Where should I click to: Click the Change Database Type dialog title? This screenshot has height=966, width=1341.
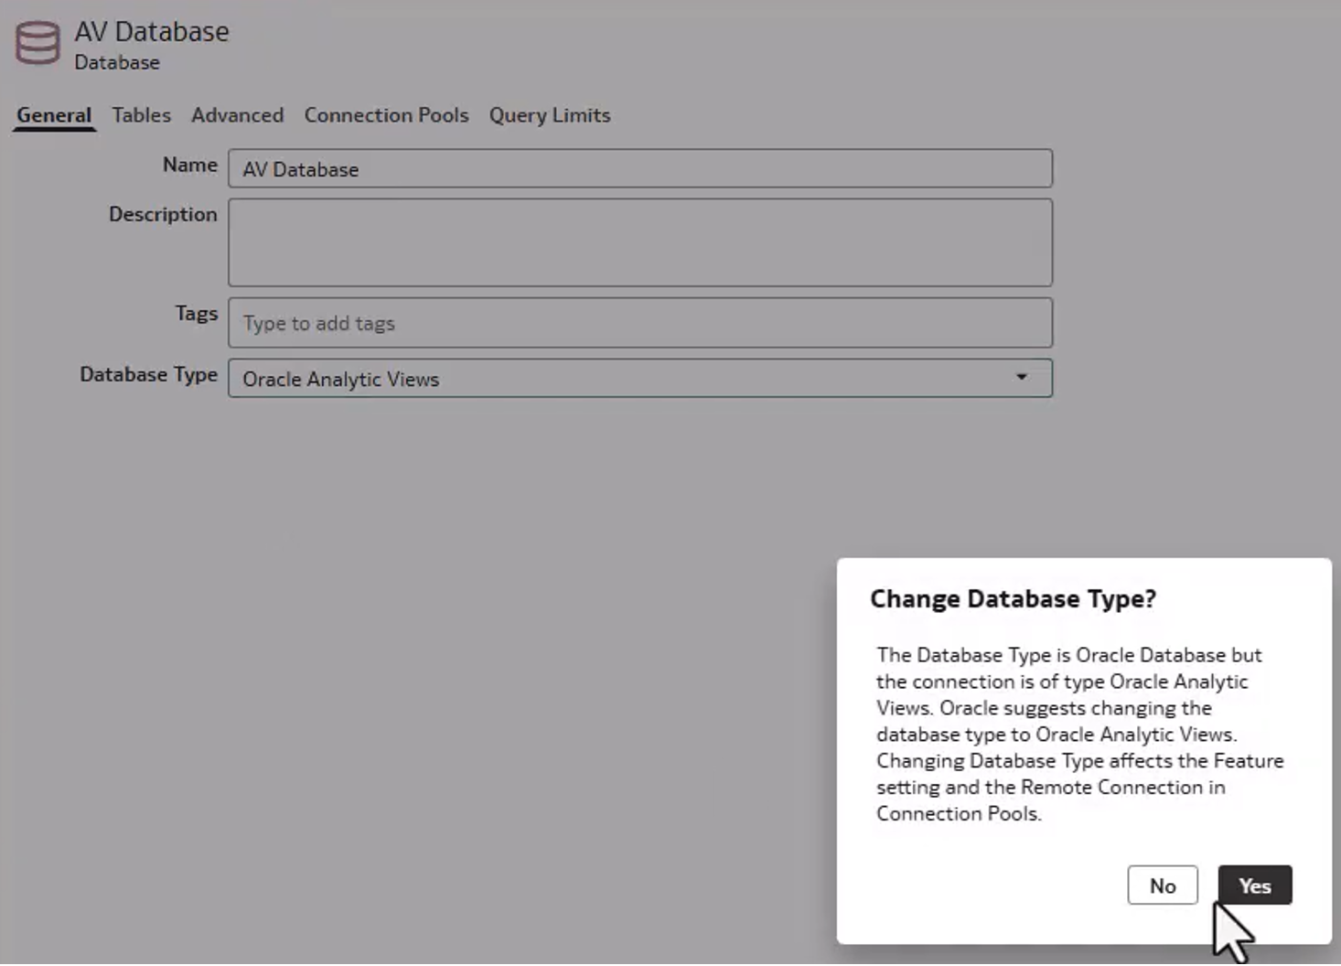pos(1013,598)
